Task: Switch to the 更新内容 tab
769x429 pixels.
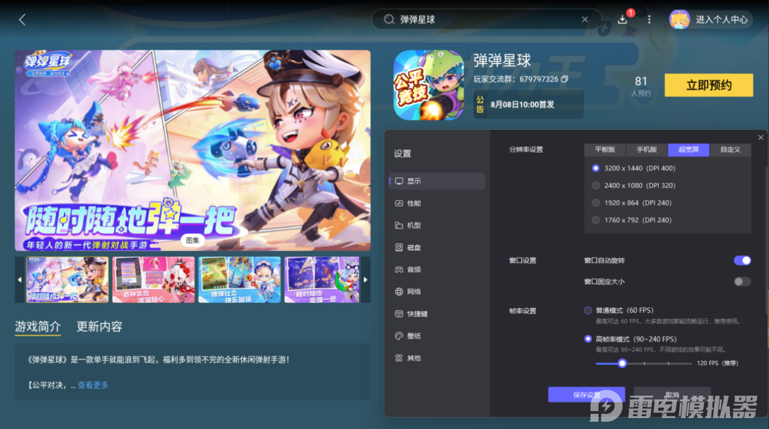Action: (x=98, y=326)
